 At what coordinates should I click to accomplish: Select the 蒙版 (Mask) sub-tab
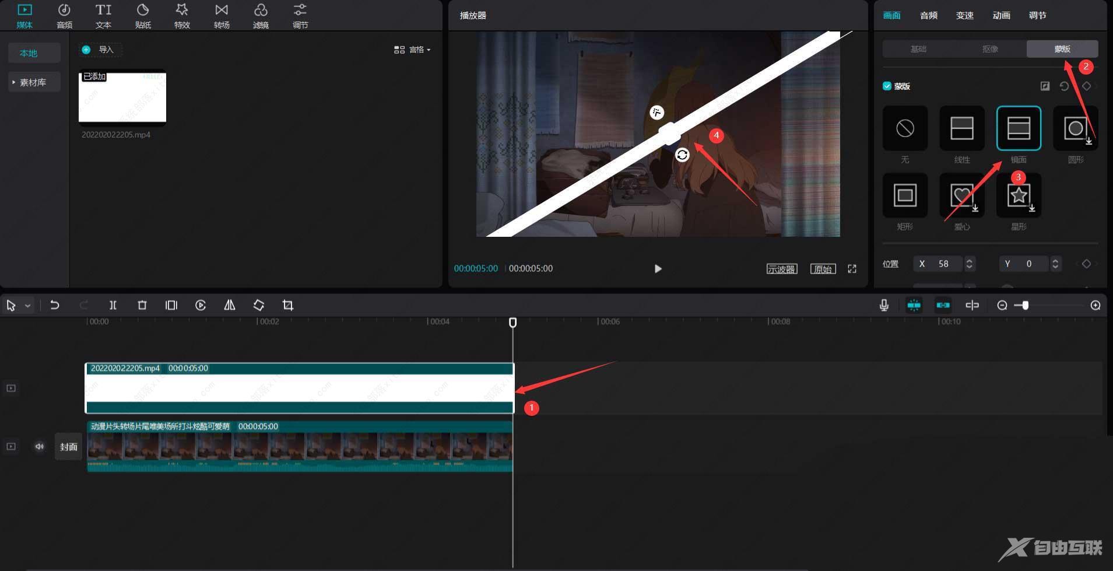click(x=1062, y=49)
